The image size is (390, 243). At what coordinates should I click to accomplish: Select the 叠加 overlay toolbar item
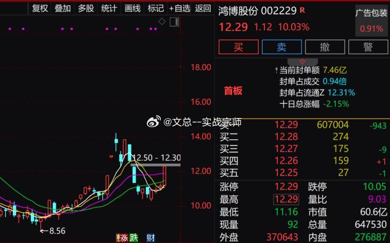pos(63,9)
